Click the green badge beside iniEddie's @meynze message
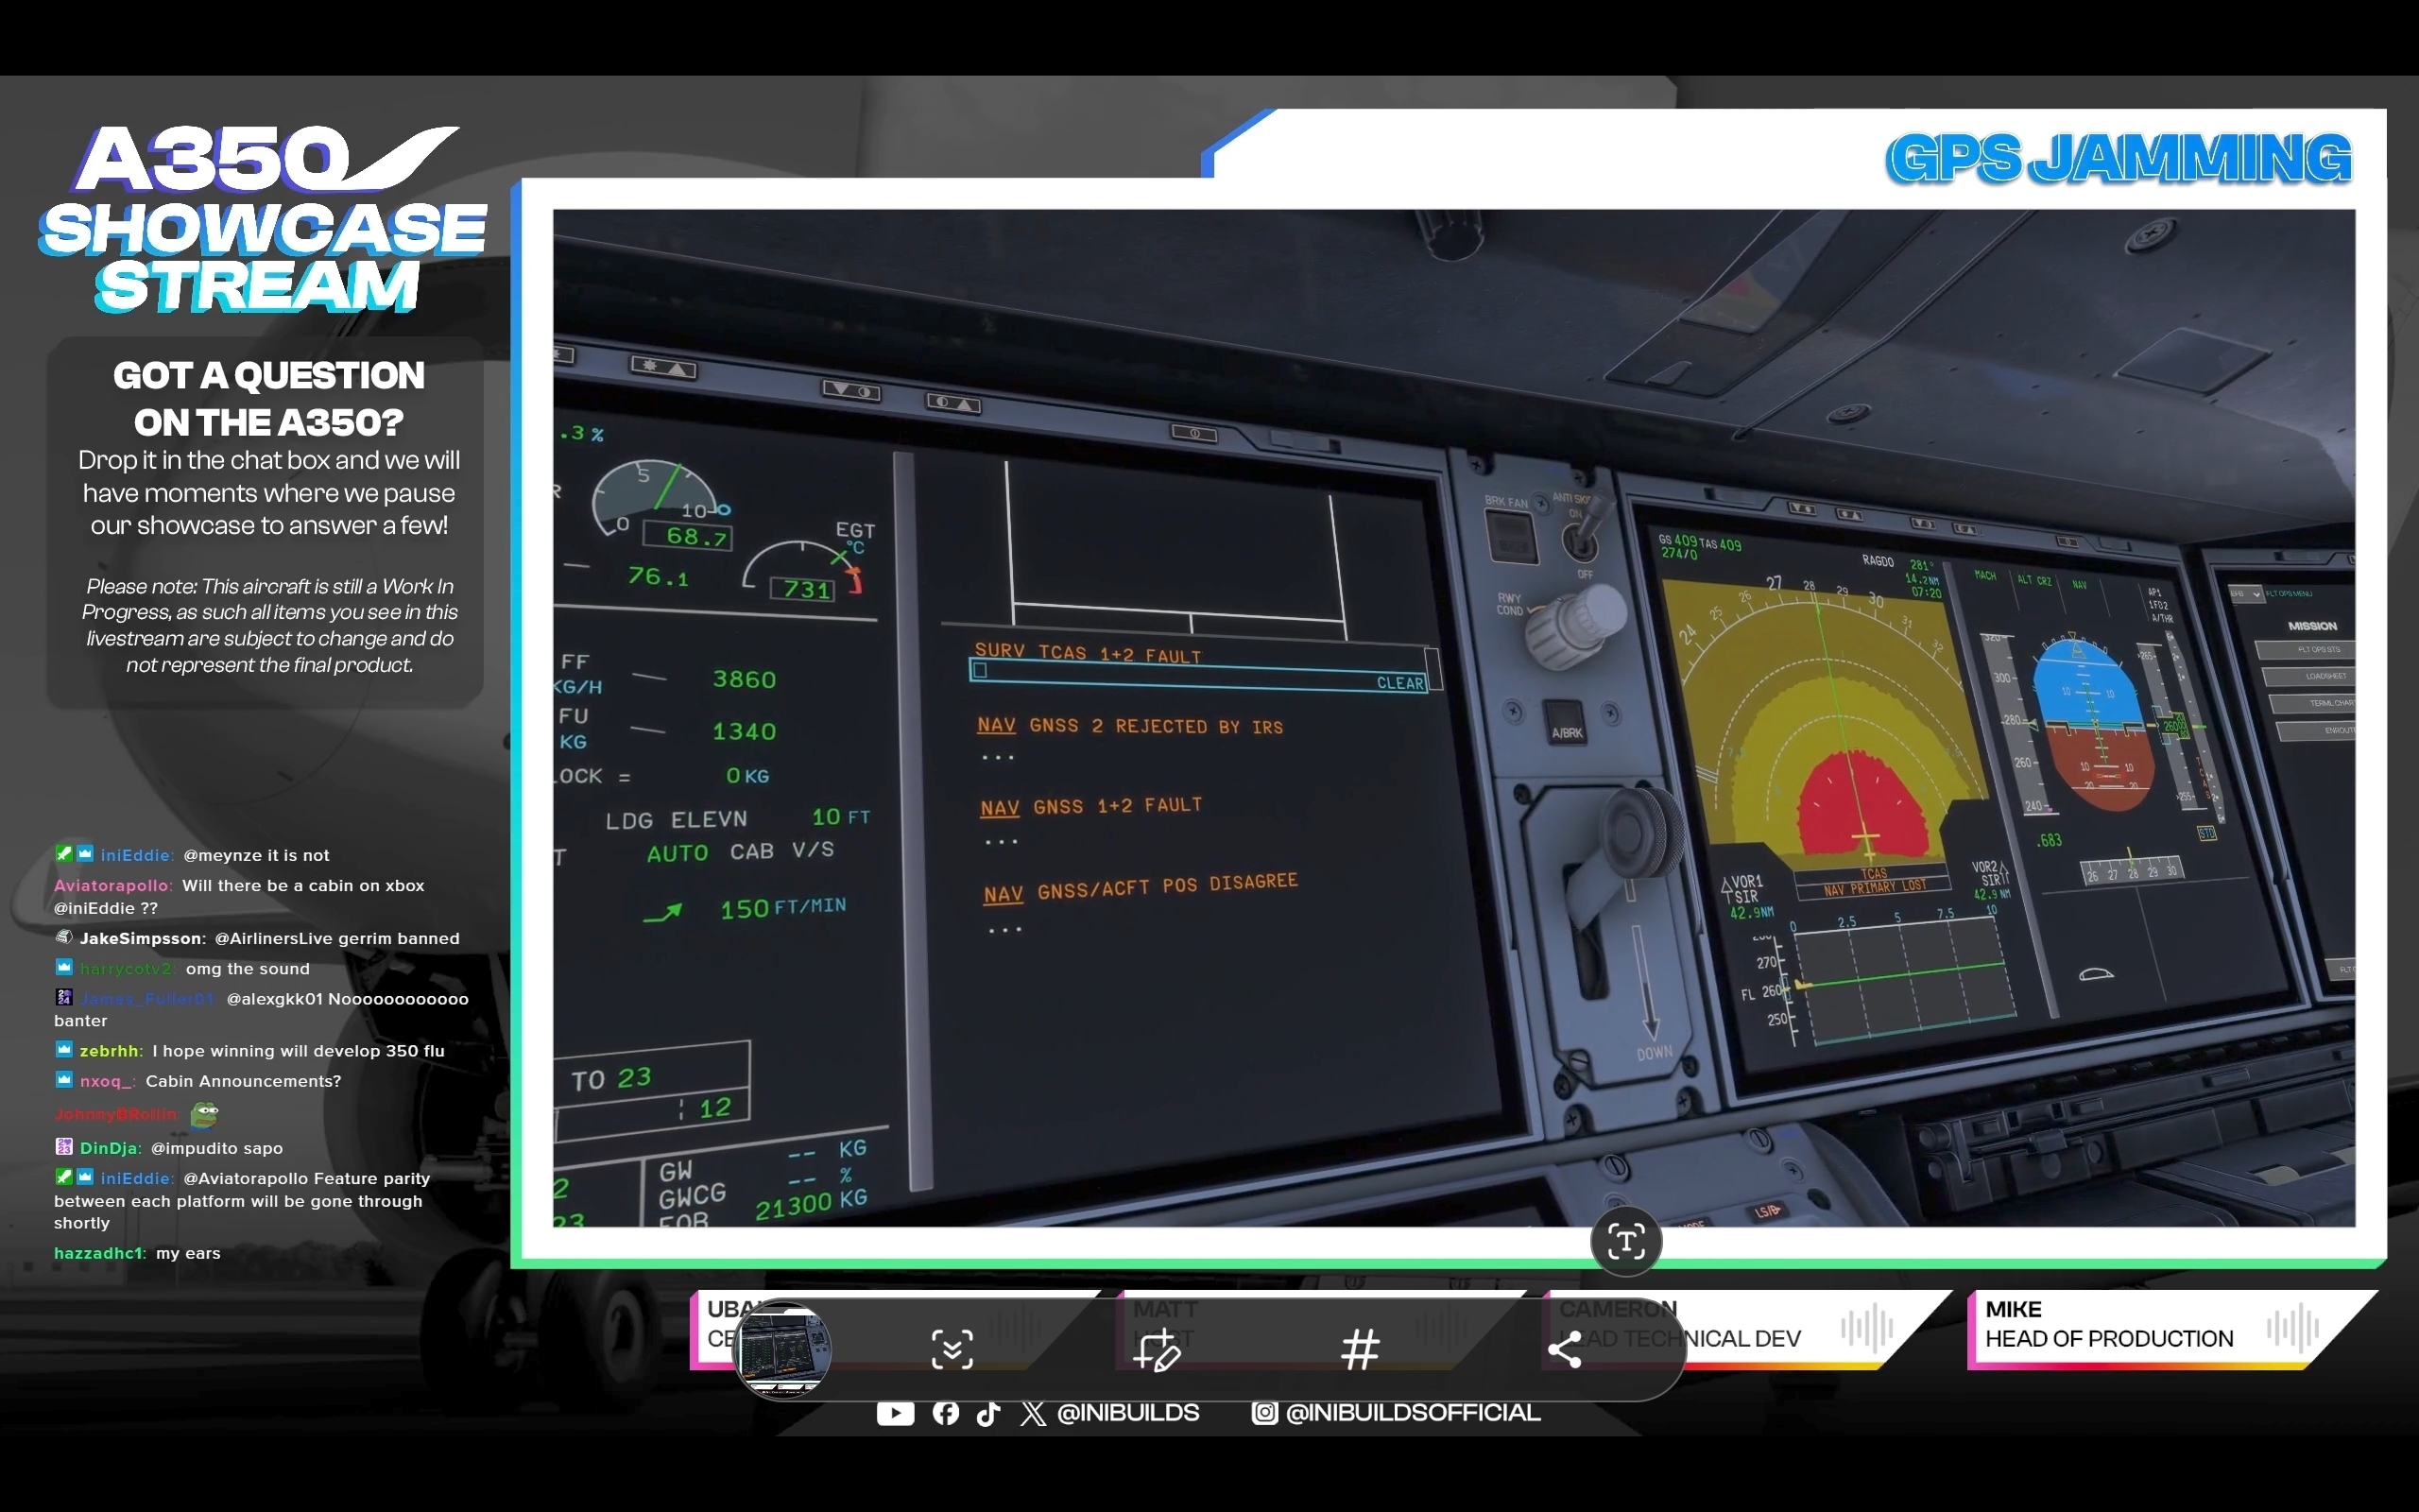The width and height of the screenshot is (2419, 1512). tap(63, 854)
